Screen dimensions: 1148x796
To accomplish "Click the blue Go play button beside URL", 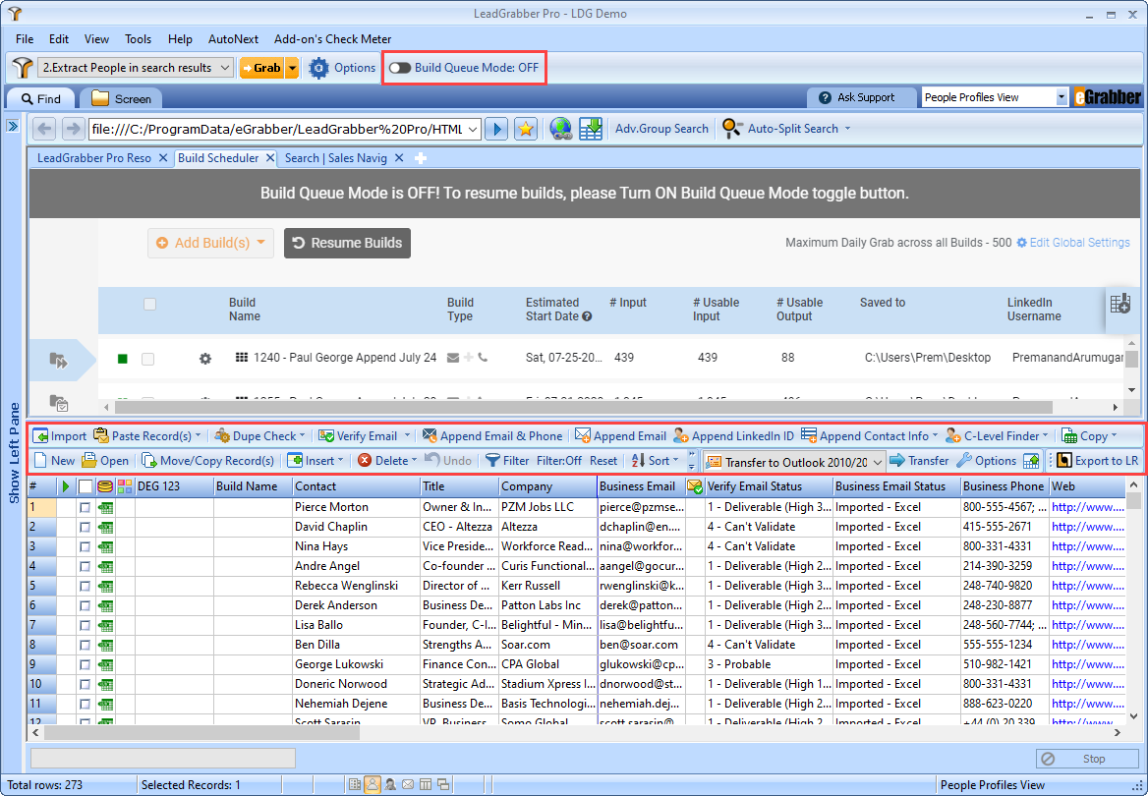I will [496, 129].
